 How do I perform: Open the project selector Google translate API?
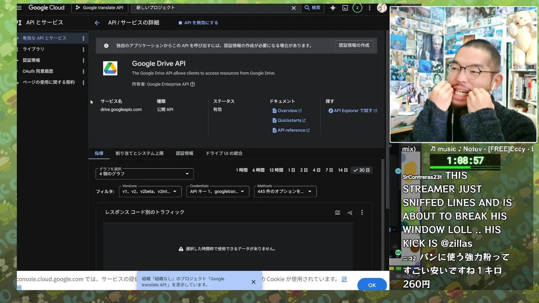tap(99, 8)
